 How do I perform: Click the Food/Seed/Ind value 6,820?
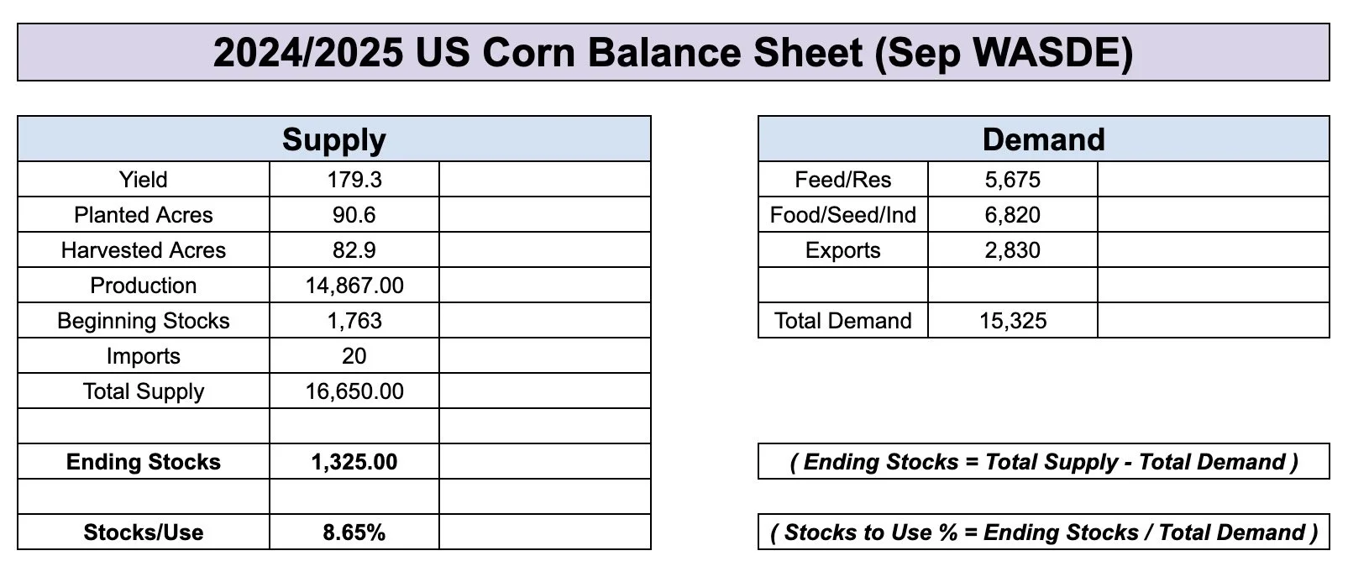1012,215
